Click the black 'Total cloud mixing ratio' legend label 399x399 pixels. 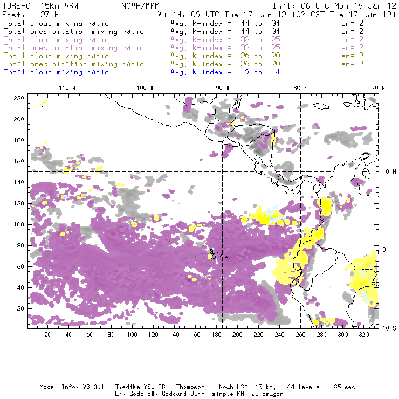(x=57, y=23)
